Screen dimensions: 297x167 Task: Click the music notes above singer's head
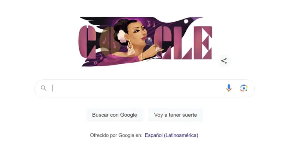(151, 24)
